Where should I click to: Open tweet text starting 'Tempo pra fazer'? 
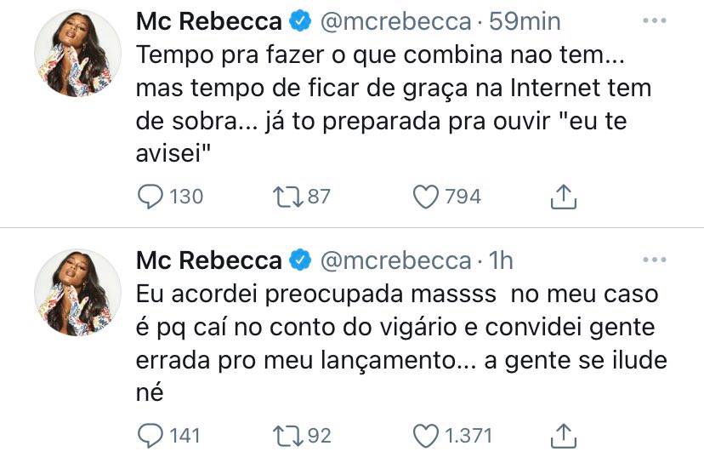(x=383, y=89)
